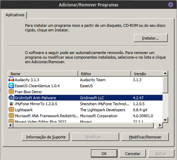This screenshot has height=160, width=177.
Task: Click the vertical scrollbar up arrow
Action: (165, 73)
